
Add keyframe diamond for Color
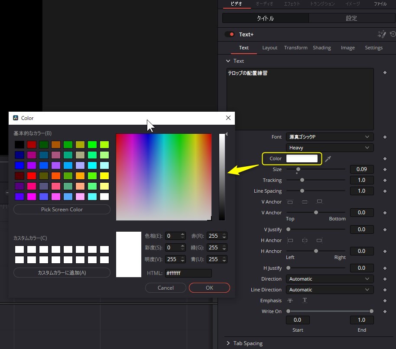pyautogui.click(x=385, y=159)
